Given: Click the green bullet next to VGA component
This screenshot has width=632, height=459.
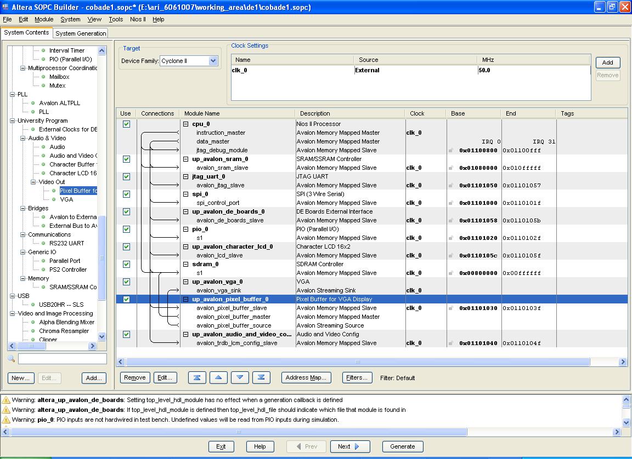Looking at the screenshot, I should click(54, 199).
